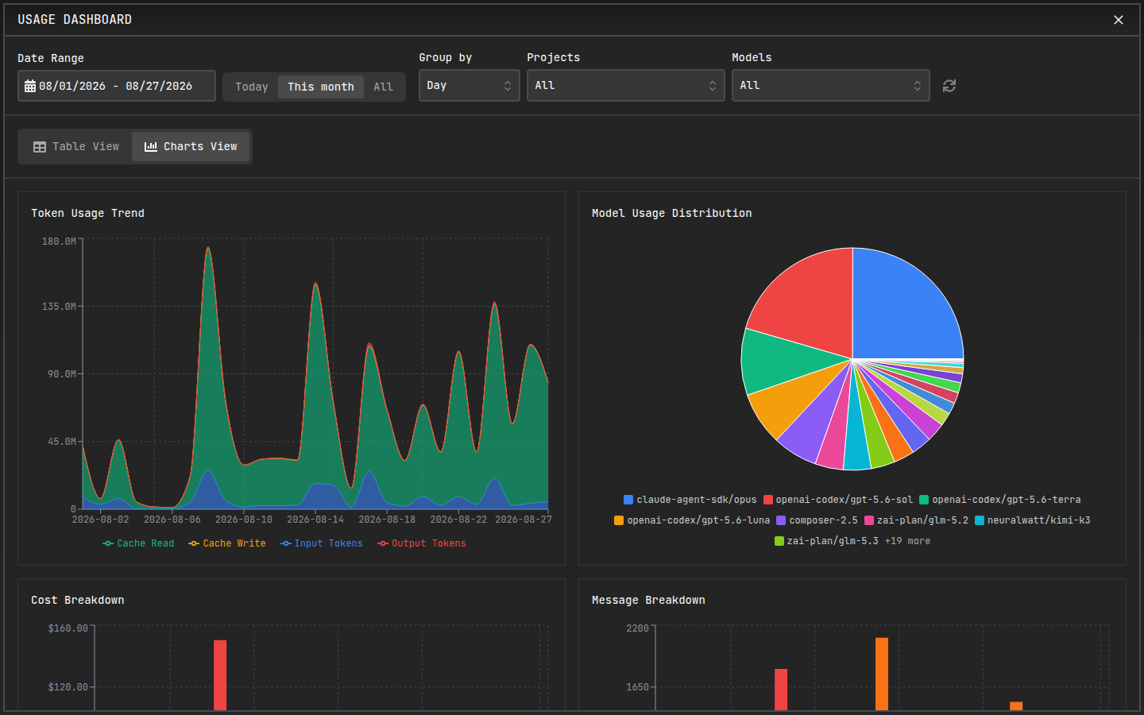Viewport: 1144px width, 715px height.
Task: Select the Charts View label
Action: pos(200,147)
